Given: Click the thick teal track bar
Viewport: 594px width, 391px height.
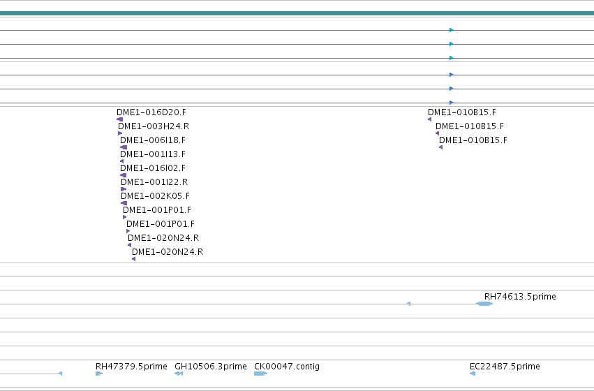Looking at the screenshot, I should coord(297,14).
